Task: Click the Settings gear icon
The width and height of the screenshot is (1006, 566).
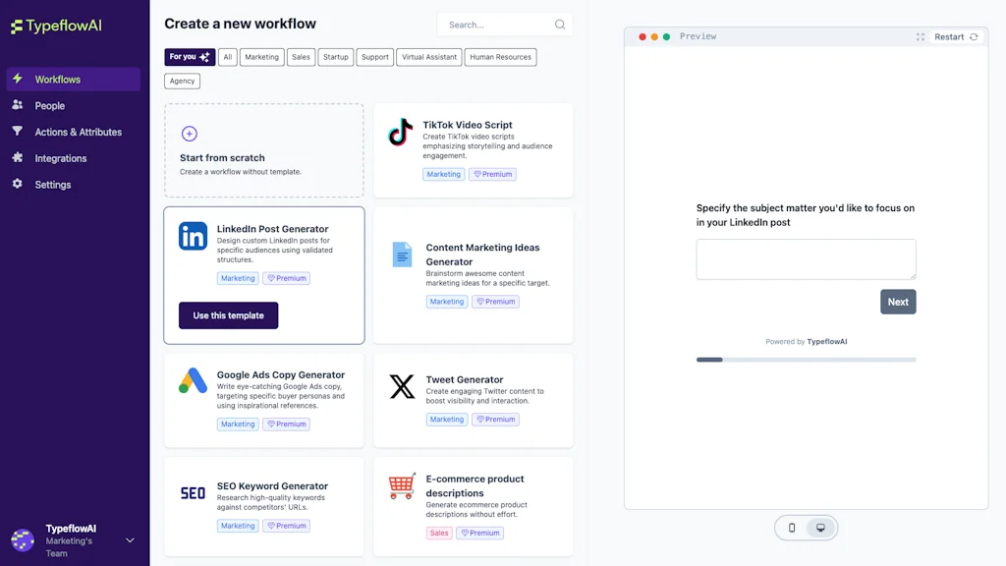Action: [18, 184]
